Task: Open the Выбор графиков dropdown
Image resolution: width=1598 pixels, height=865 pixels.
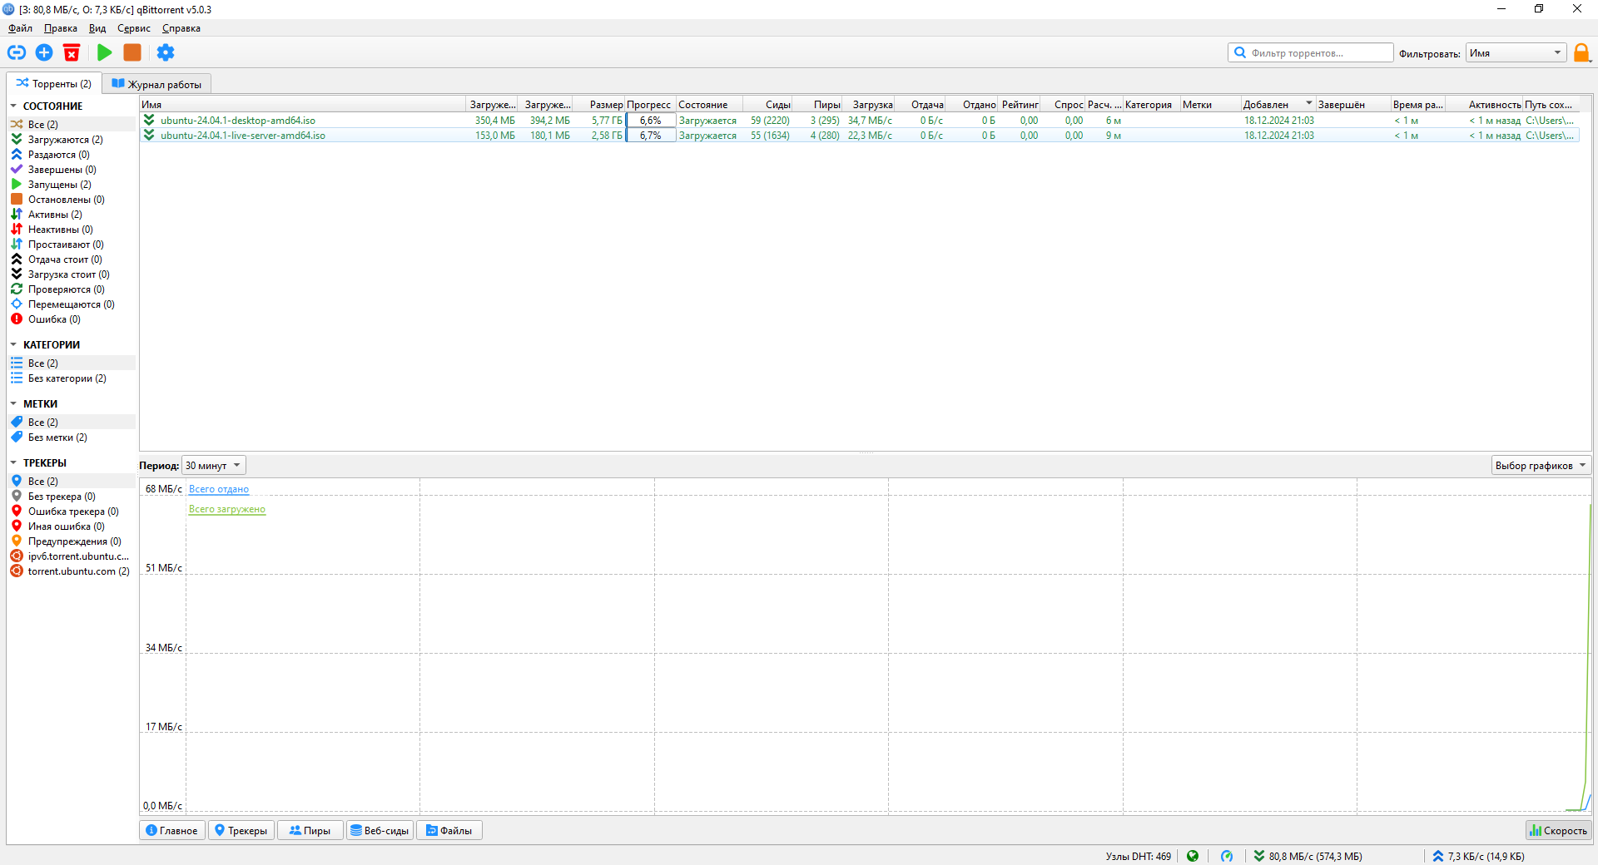Action: click(1541, 466)
